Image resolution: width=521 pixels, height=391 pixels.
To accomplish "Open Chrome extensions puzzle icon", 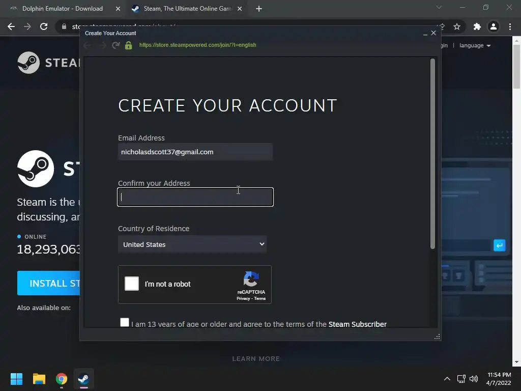I will pyautogui.click(x=477, y=26).
